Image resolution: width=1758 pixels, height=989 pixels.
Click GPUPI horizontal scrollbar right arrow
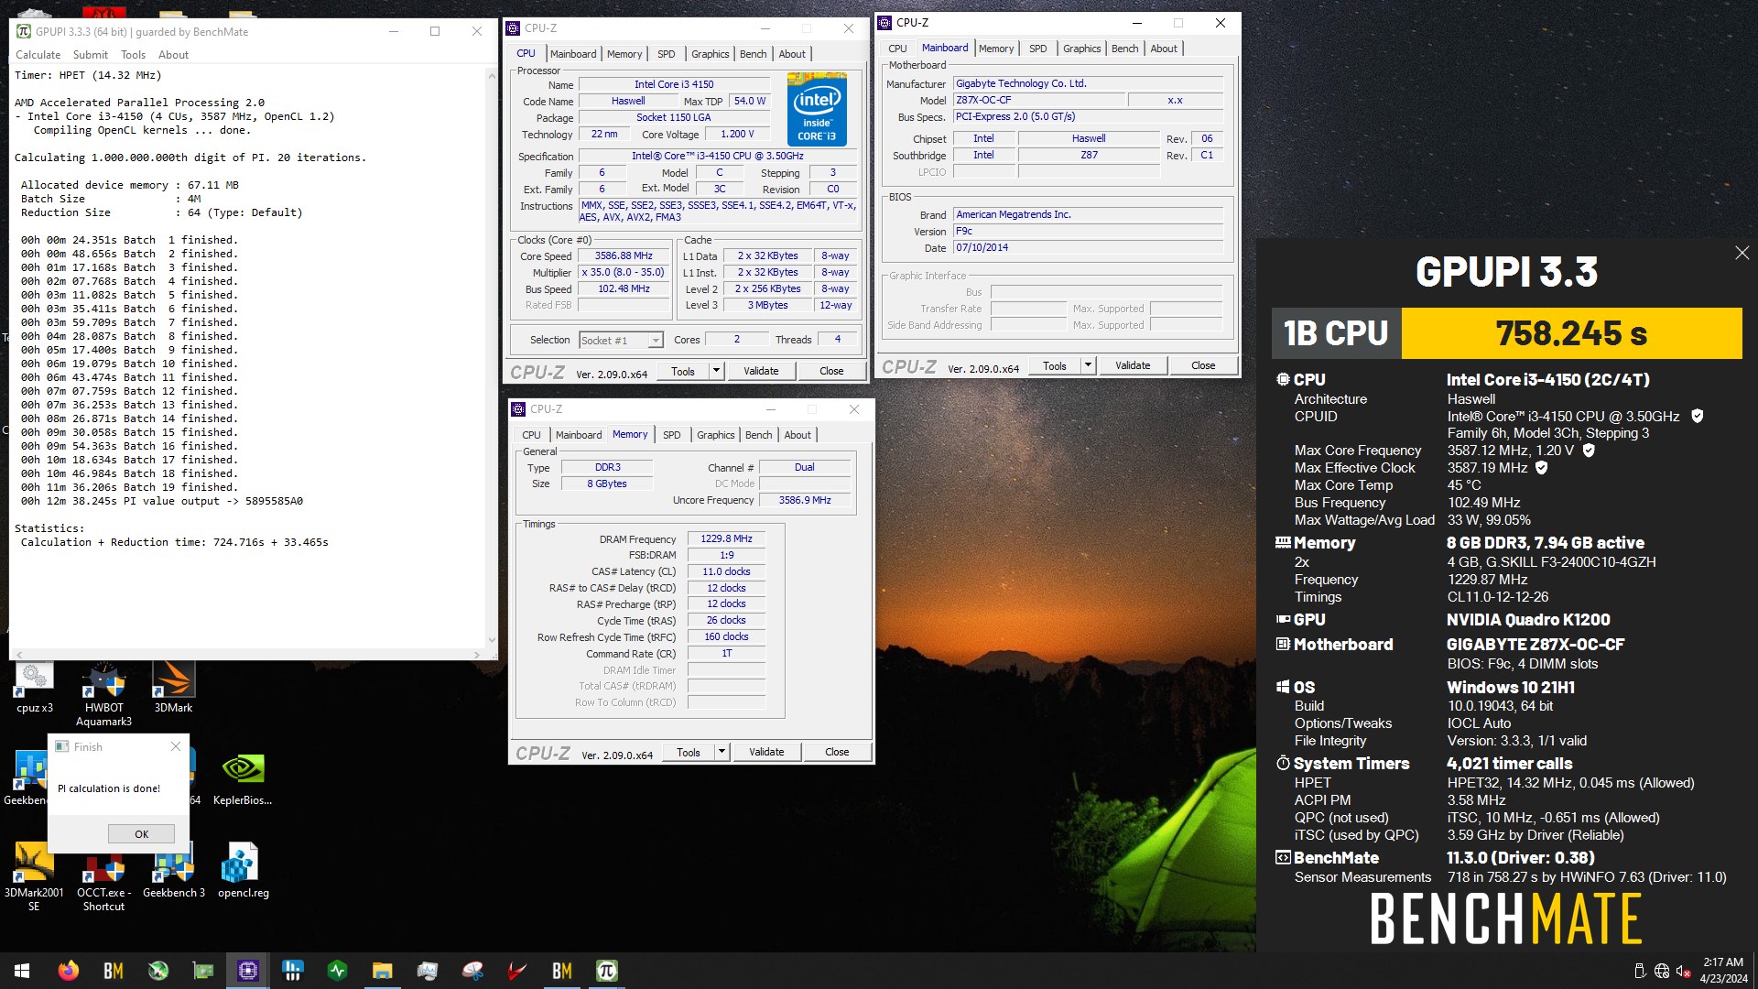[477, 655]
